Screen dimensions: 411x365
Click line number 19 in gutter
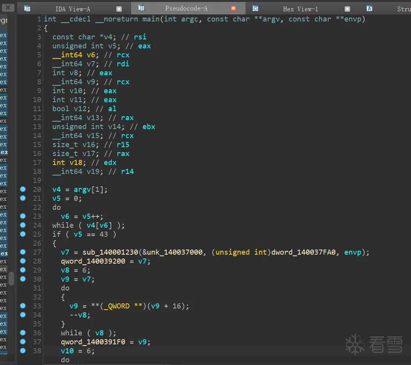[37, 181]
